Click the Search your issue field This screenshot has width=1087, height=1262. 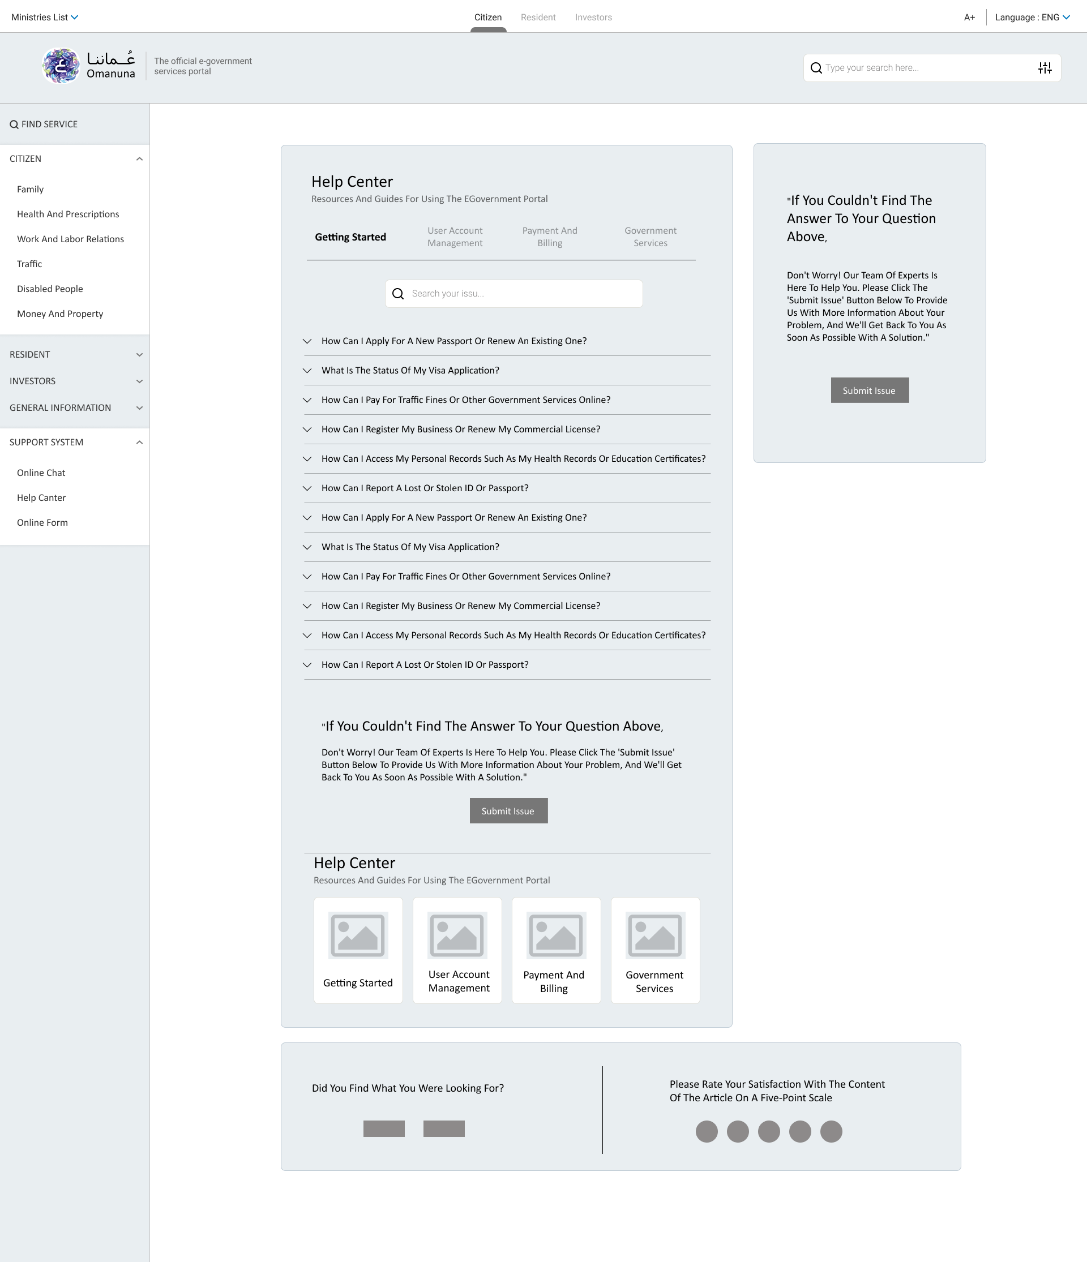click(x=513, y=294)
